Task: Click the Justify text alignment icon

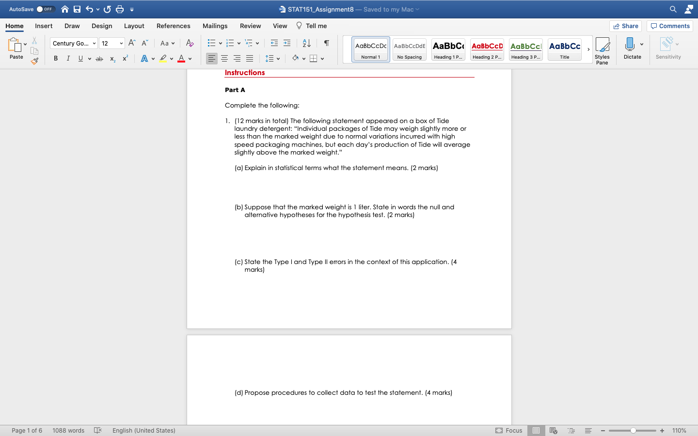Action: pos(250,59)
